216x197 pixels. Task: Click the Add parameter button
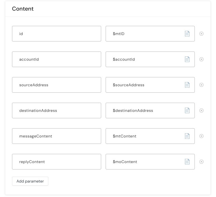30,181
